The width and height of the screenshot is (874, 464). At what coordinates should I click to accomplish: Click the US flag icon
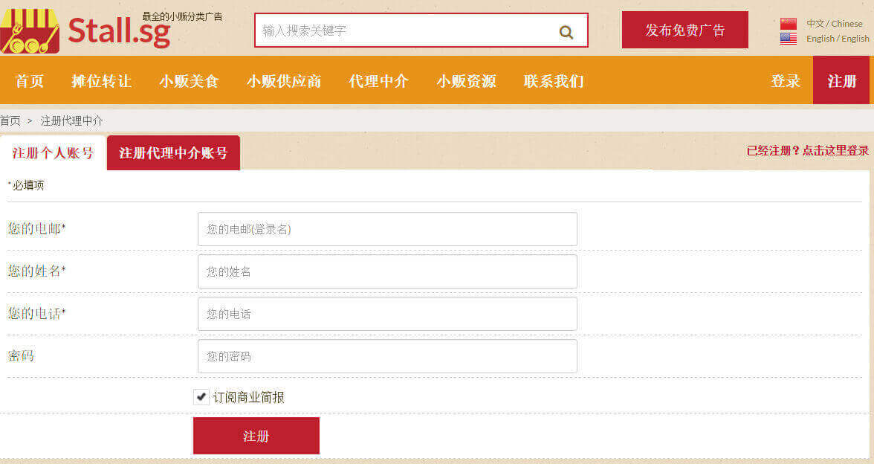coord(789,39)
